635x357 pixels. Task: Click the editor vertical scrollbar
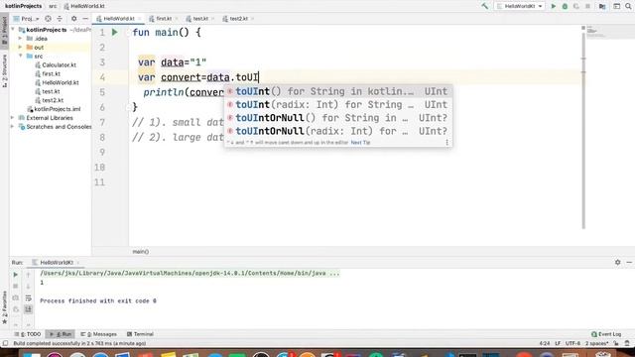(x=583, y=130)
